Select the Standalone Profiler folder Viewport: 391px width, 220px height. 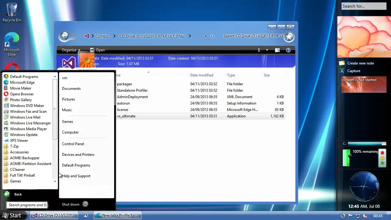pyautogui.click(x=132, y=90)
